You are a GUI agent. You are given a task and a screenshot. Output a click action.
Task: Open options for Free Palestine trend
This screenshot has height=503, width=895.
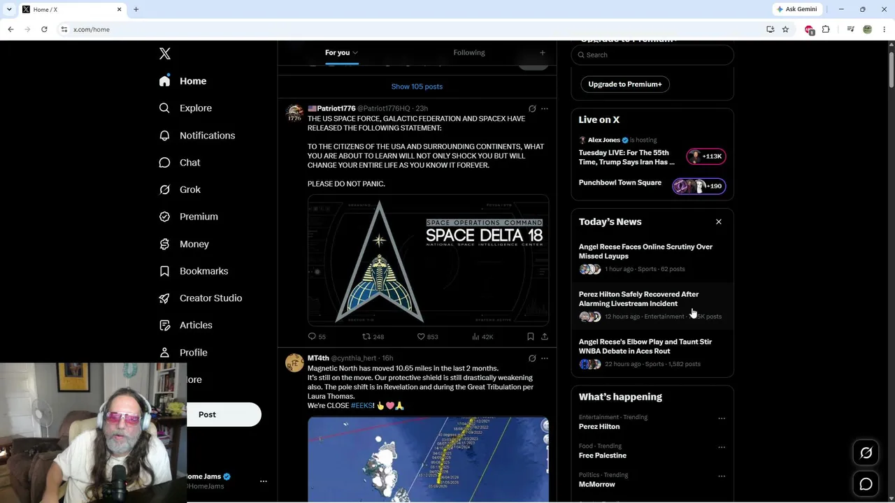click(722, 447)
